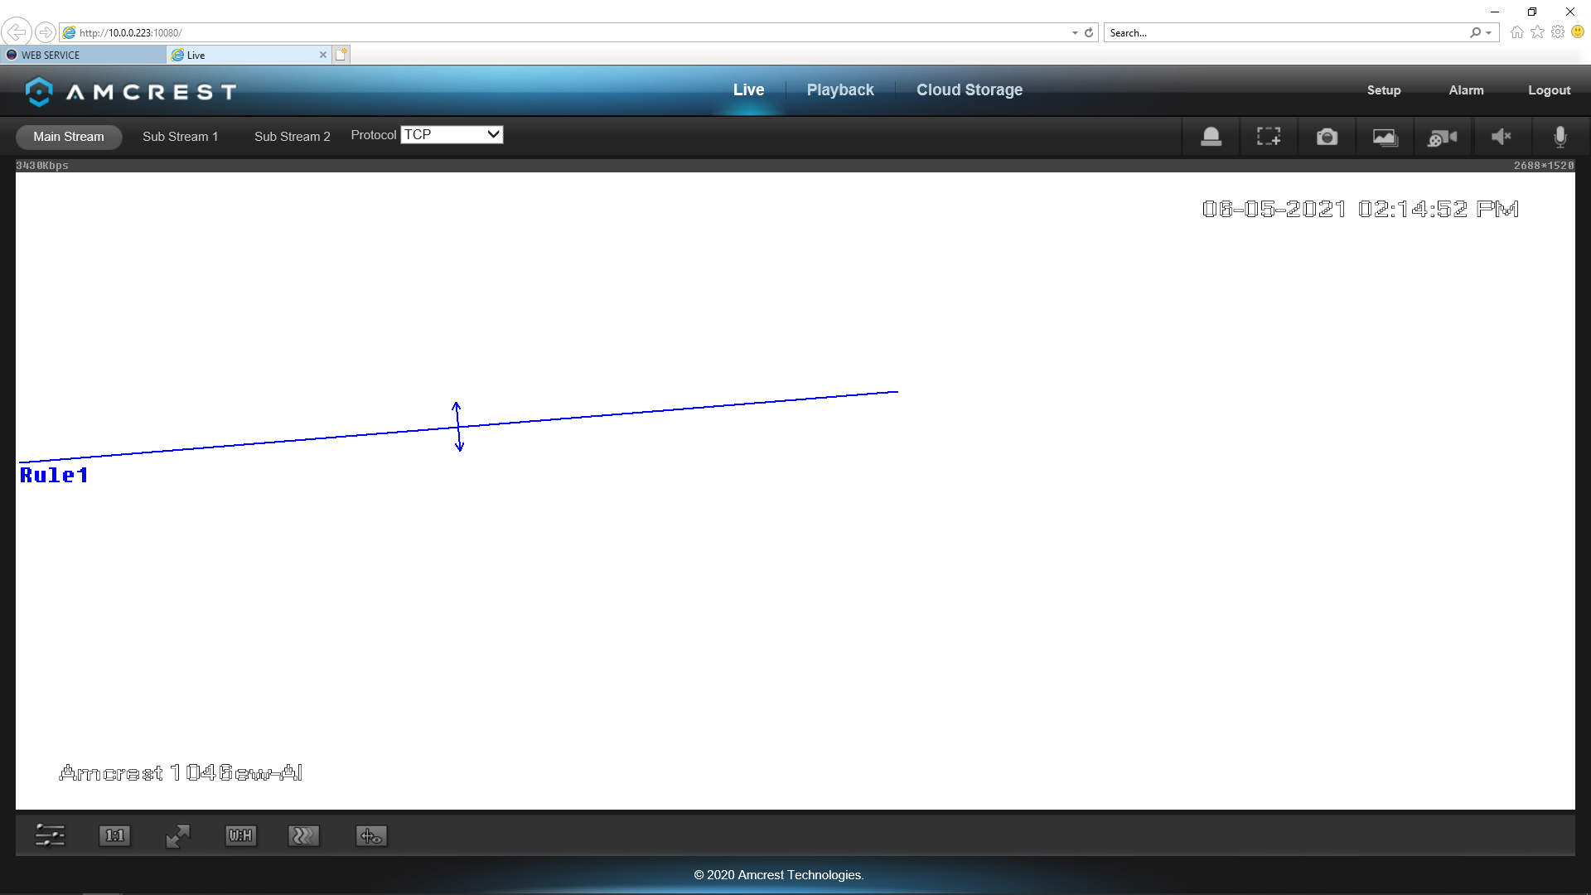
Task: Send feedback with the smiley icon
Action: point(1578,32)
